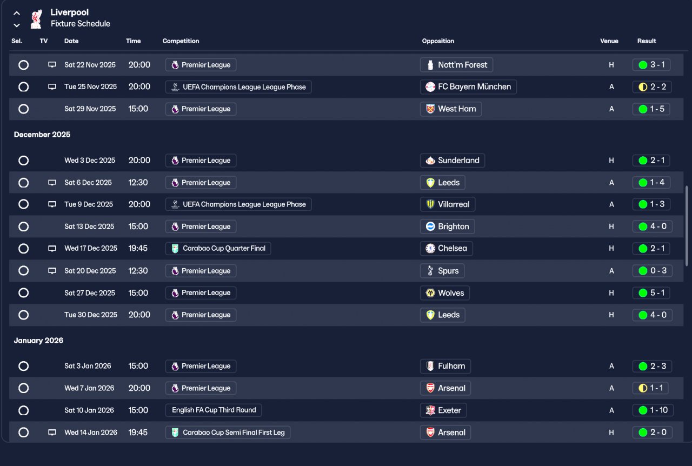
Task: Click the Premier League logo in the Brighton row
Action: [175, 227]
